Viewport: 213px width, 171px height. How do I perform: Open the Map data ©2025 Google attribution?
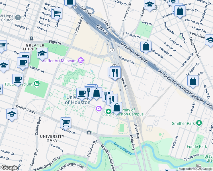tap(195, 169)
